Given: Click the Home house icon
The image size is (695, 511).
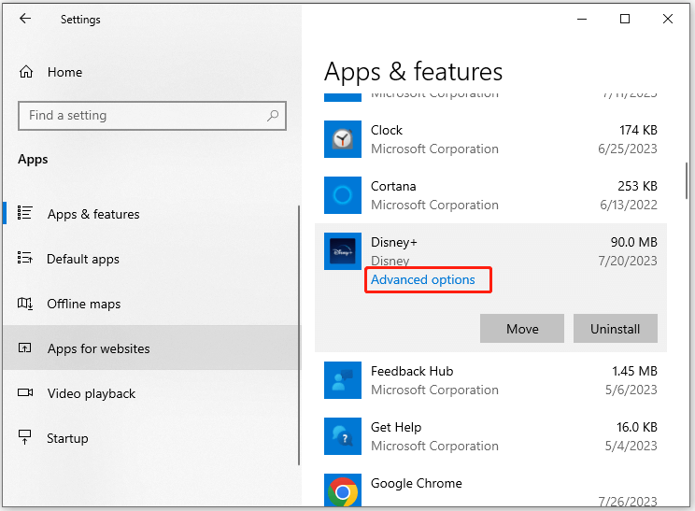Looking at the screenshot, I should [x=26, y=72].
